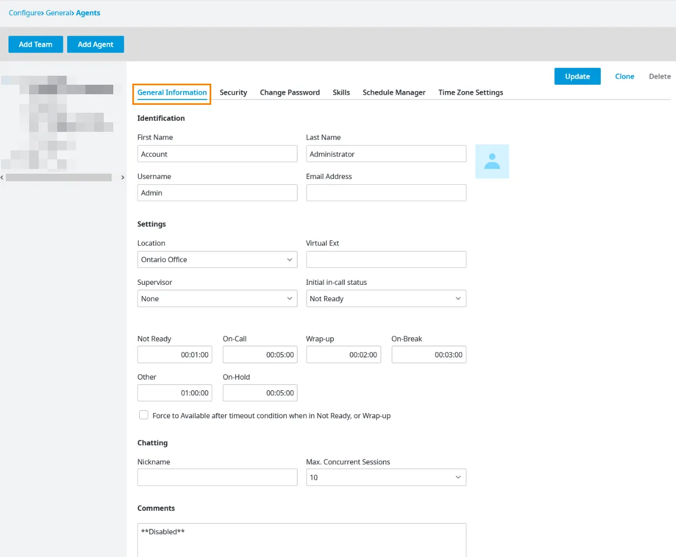Screen dimensions: 676x557
Task: Go to the Change Password tab
Action: pyautogui.click(x=290, y=93)
